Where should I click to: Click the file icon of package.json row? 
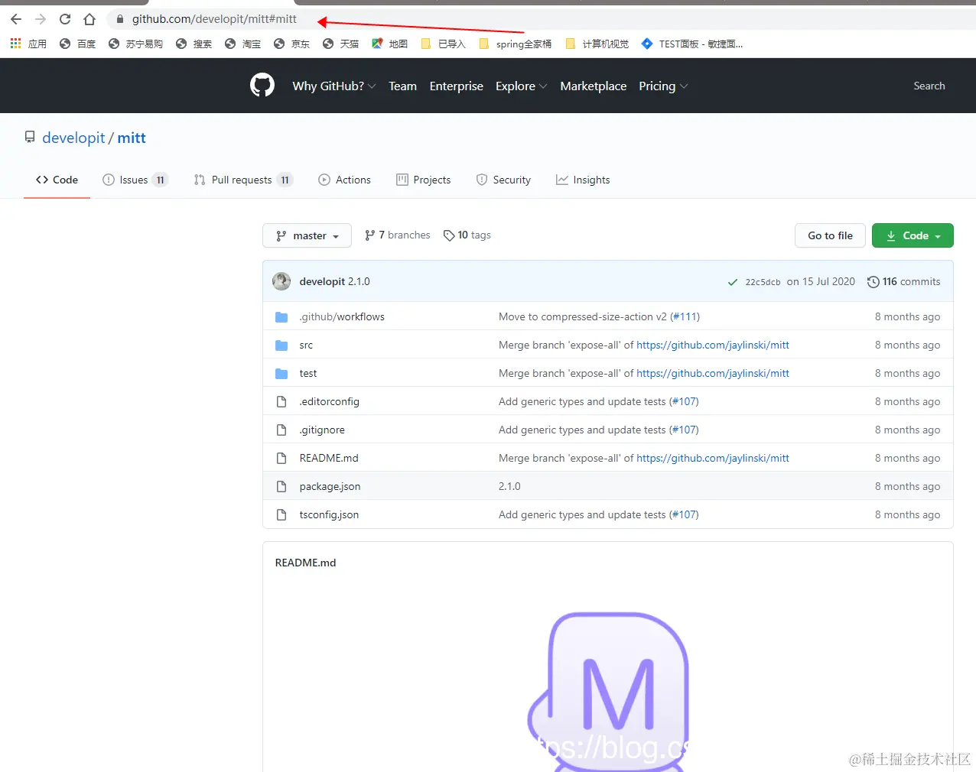coord(281,486)
